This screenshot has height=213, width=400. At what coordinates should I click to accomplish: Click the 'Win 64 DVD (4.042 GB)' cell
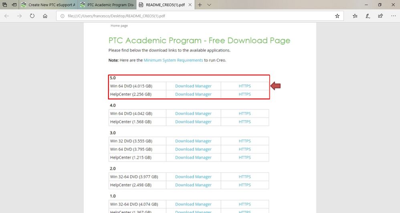coord(137,114)
